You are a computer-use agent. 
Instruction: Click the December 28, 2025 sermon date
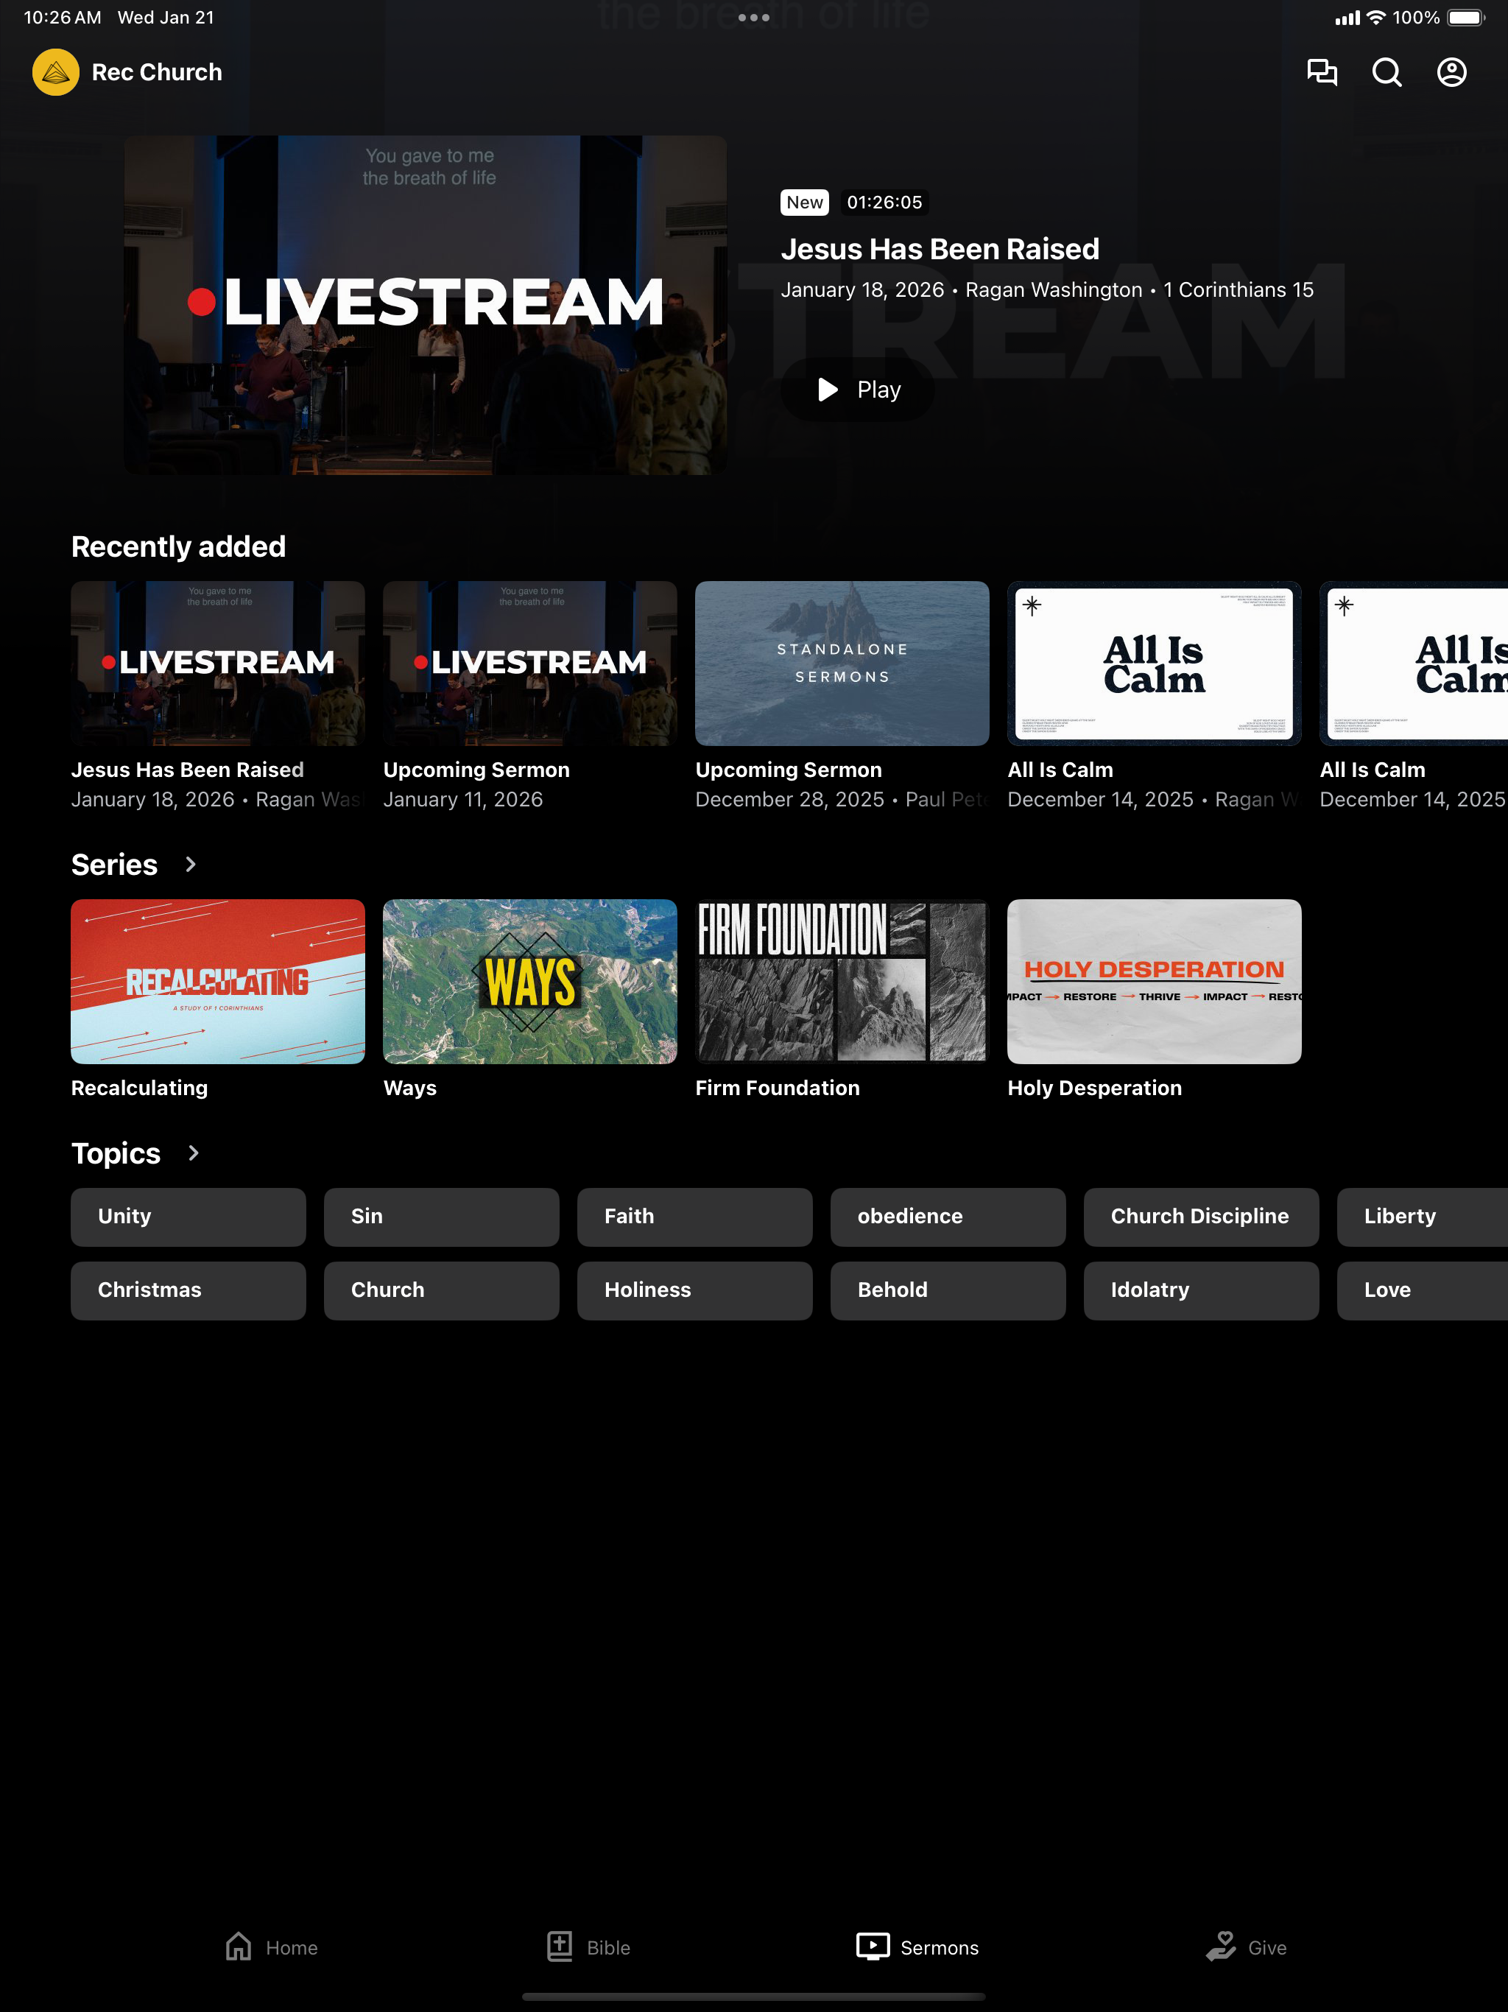coord(789,800)
